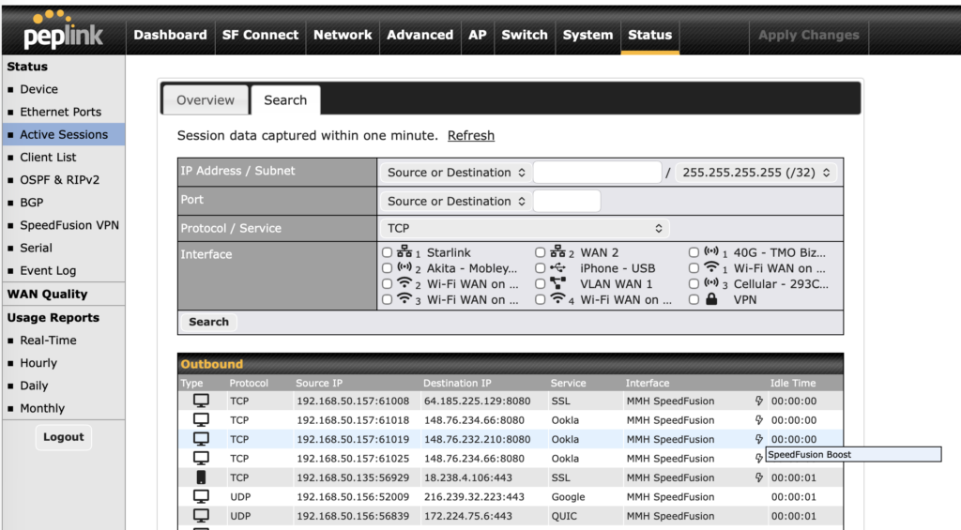Click computer icon for QUIC session
The image size is (961, 530).
click(x=201, y=515)
